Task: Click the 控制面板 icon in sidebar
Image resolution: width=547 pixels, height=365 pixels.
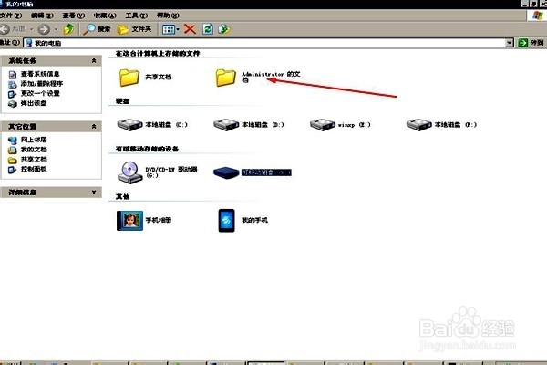Action: (x=13, y=170)
